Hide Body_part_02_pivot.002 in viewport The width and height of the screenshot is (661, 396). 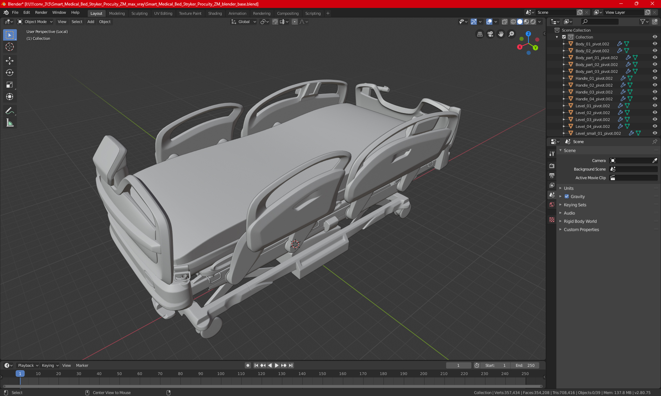[655, 65]
